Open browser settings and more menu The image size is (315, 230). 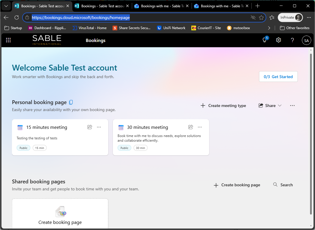tap(309, 18)
